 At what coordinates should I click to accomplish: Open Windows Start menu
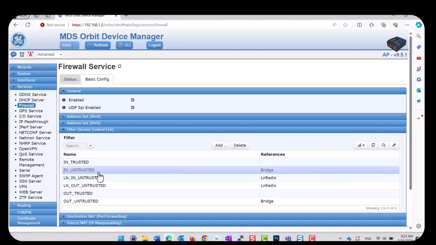(121, 238)
